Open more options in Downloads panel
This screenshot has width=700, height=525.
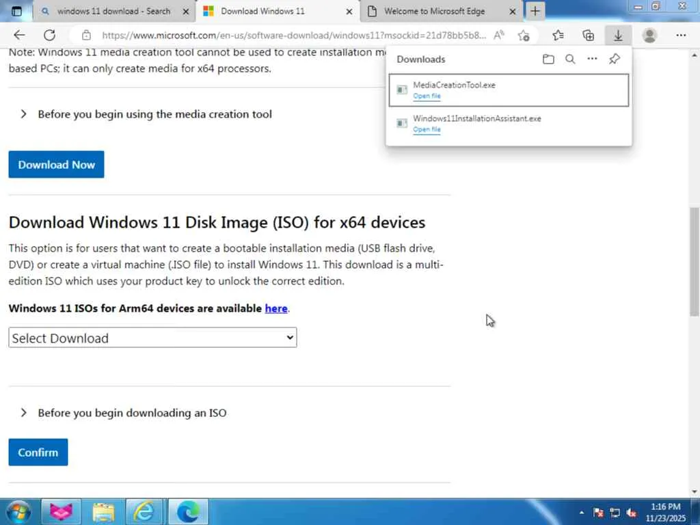(592, 59)
